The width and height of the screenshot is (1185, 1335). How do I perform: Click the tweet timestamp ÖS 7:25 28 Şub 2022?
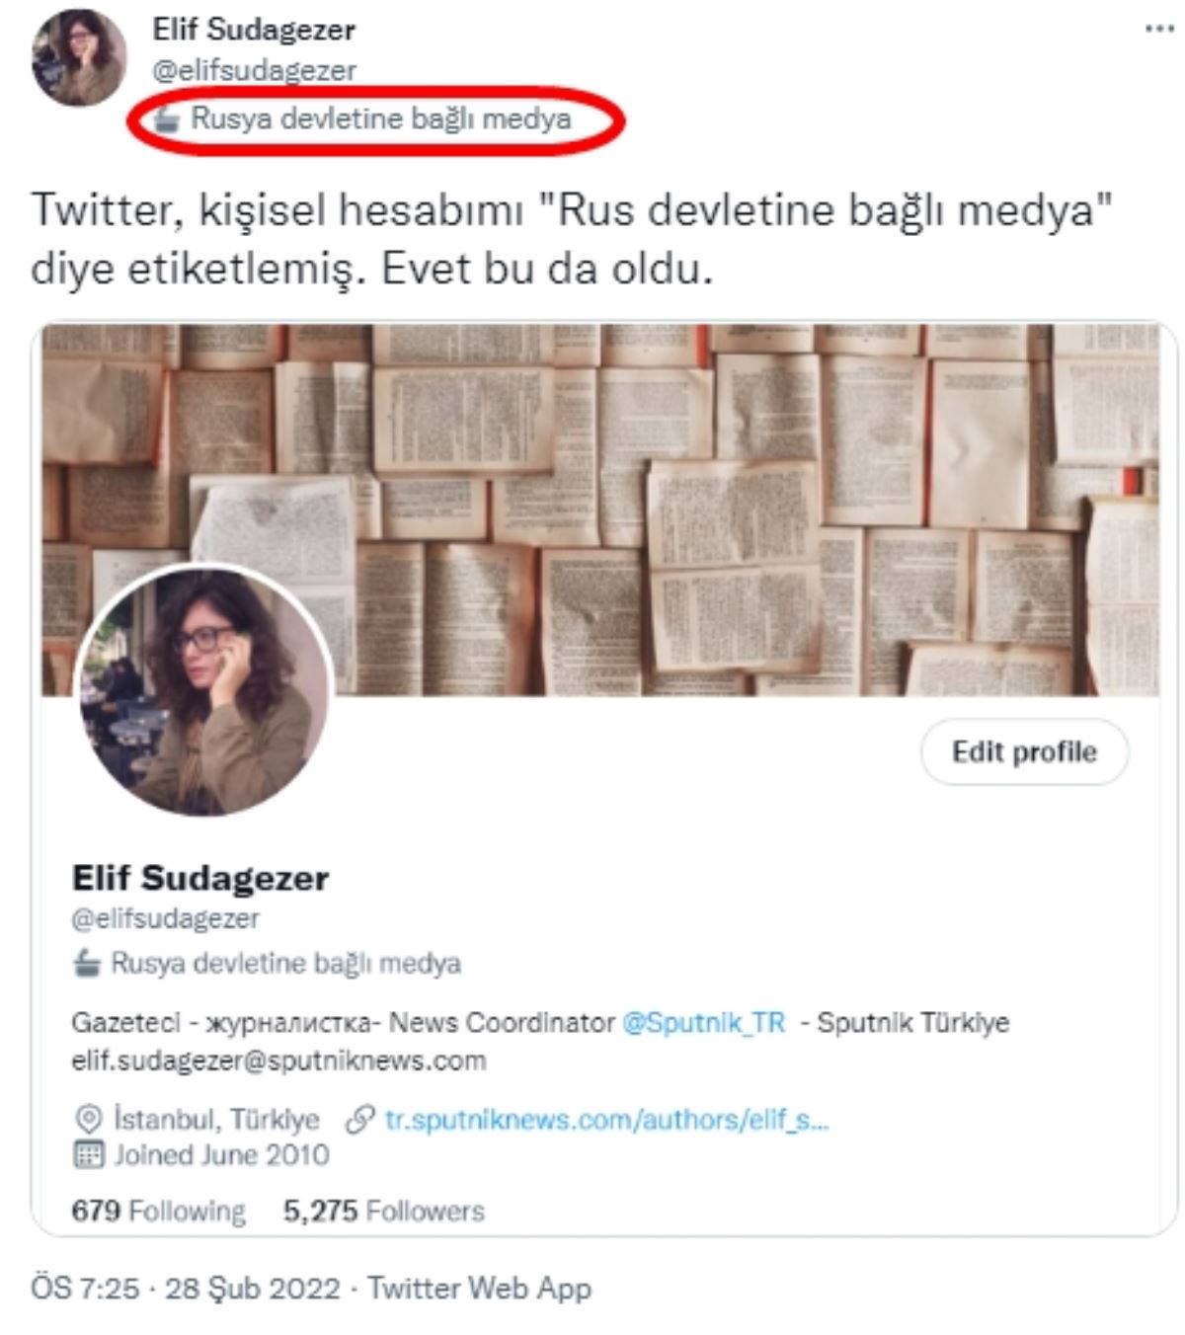tap(186, 1289)
